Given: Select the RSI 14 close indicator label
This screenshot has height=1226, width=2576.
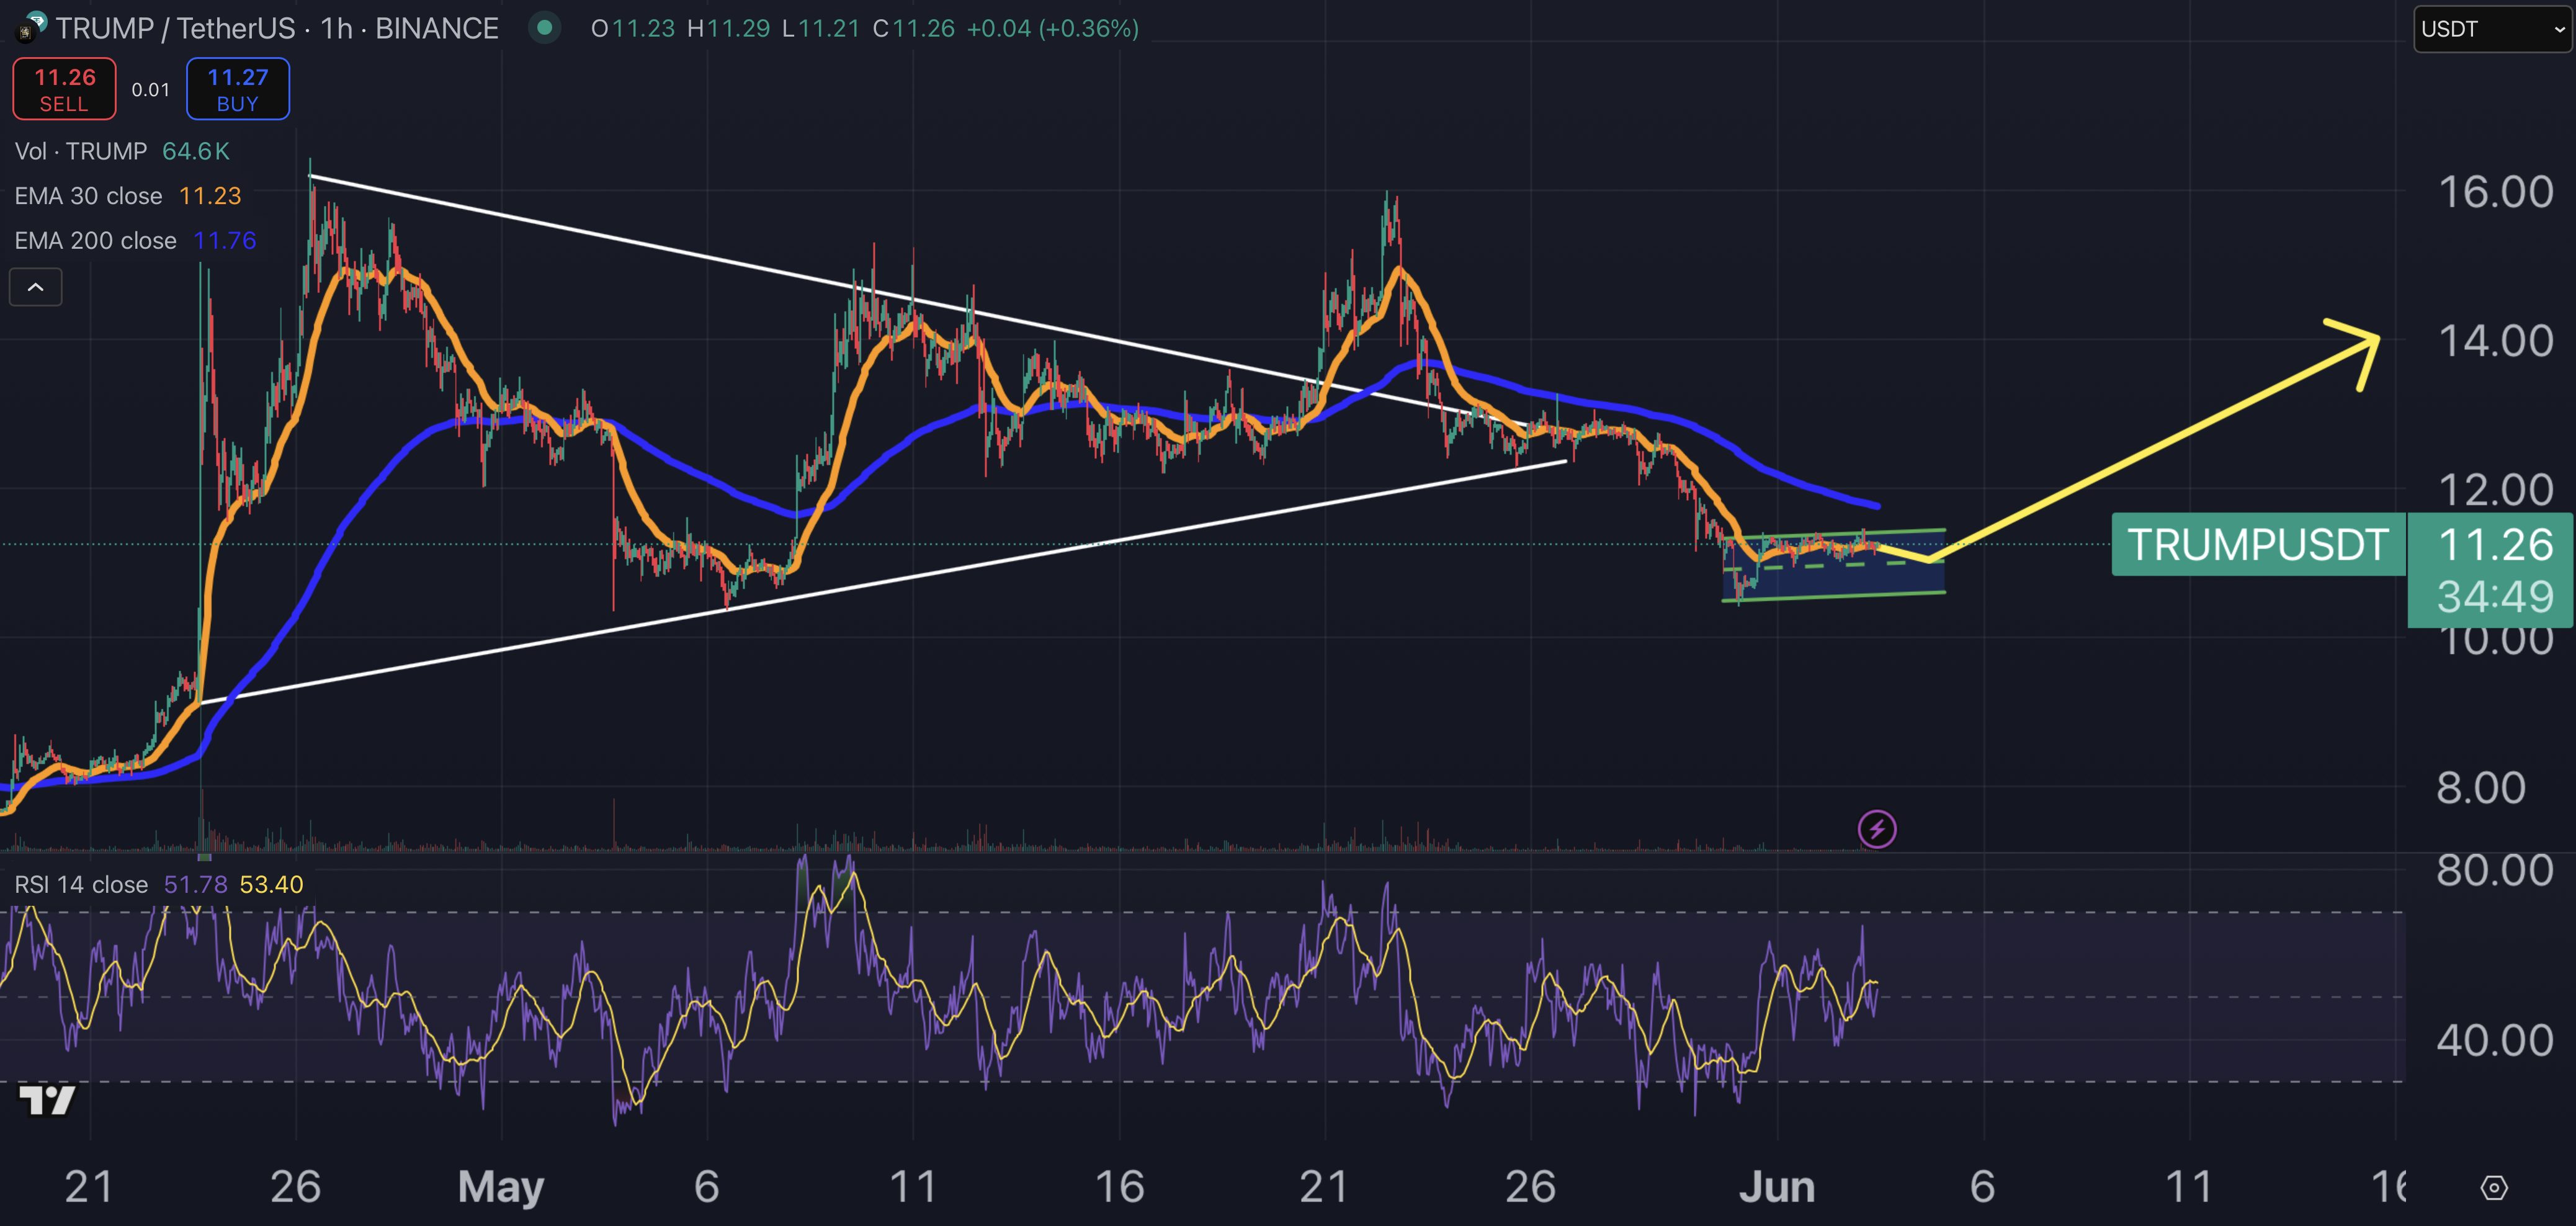Looking at the screenshot, I should pyautogui.click(x=81, y=884).
